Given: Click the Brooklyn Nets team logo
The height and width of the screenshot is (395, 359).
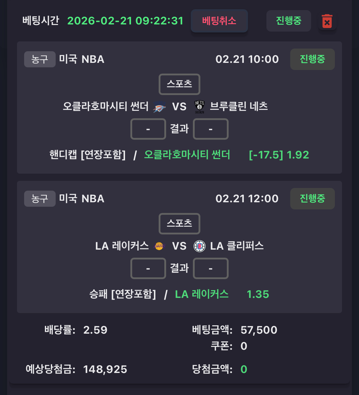Looking at the screenshot, I should click(199, 107).
